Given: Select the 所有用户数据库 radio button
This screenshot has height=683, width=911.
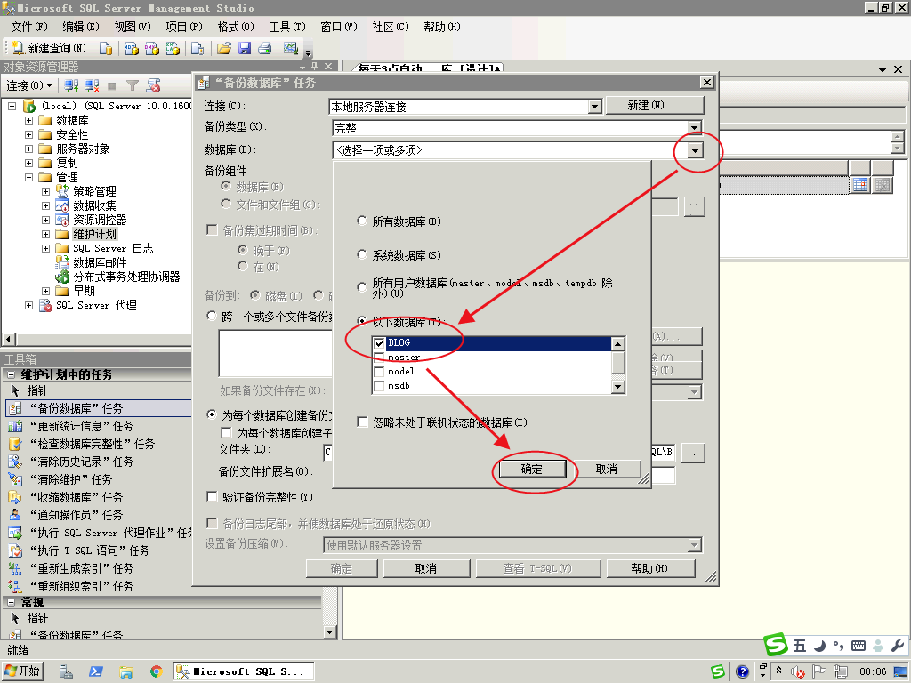Looking at the screenshot, I should [x=362, y=287].
